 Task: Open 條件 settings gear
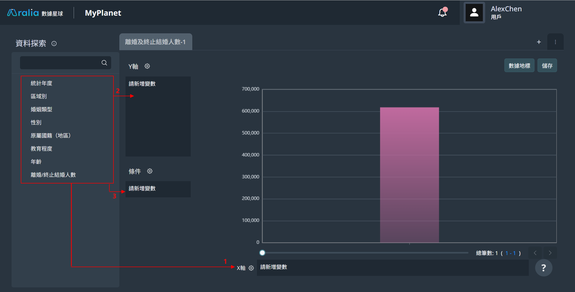pyautogui.click(x=150, y=171)
